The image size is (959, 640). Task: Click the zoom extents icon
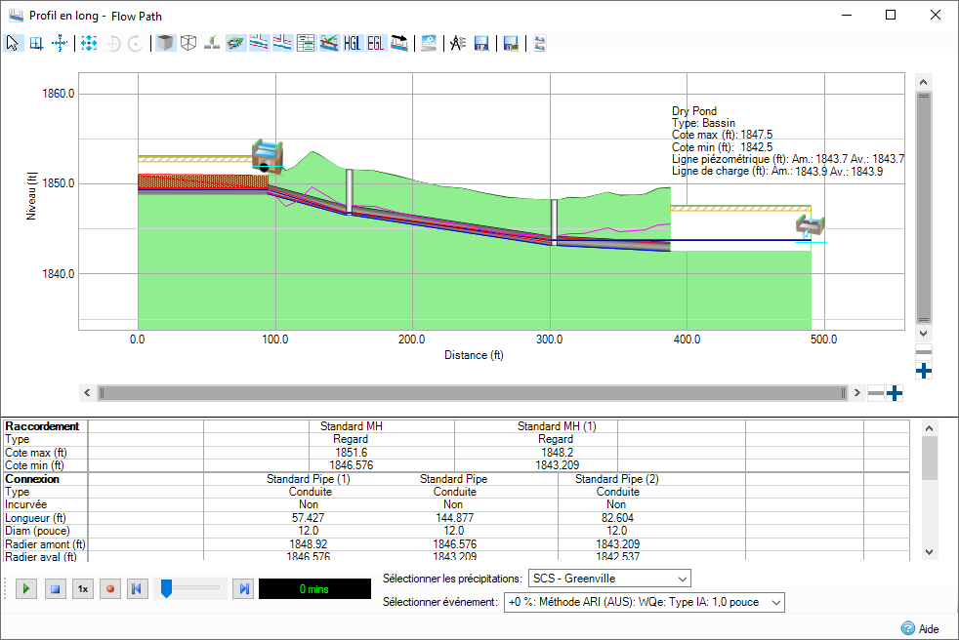click(x=89, y=43)
